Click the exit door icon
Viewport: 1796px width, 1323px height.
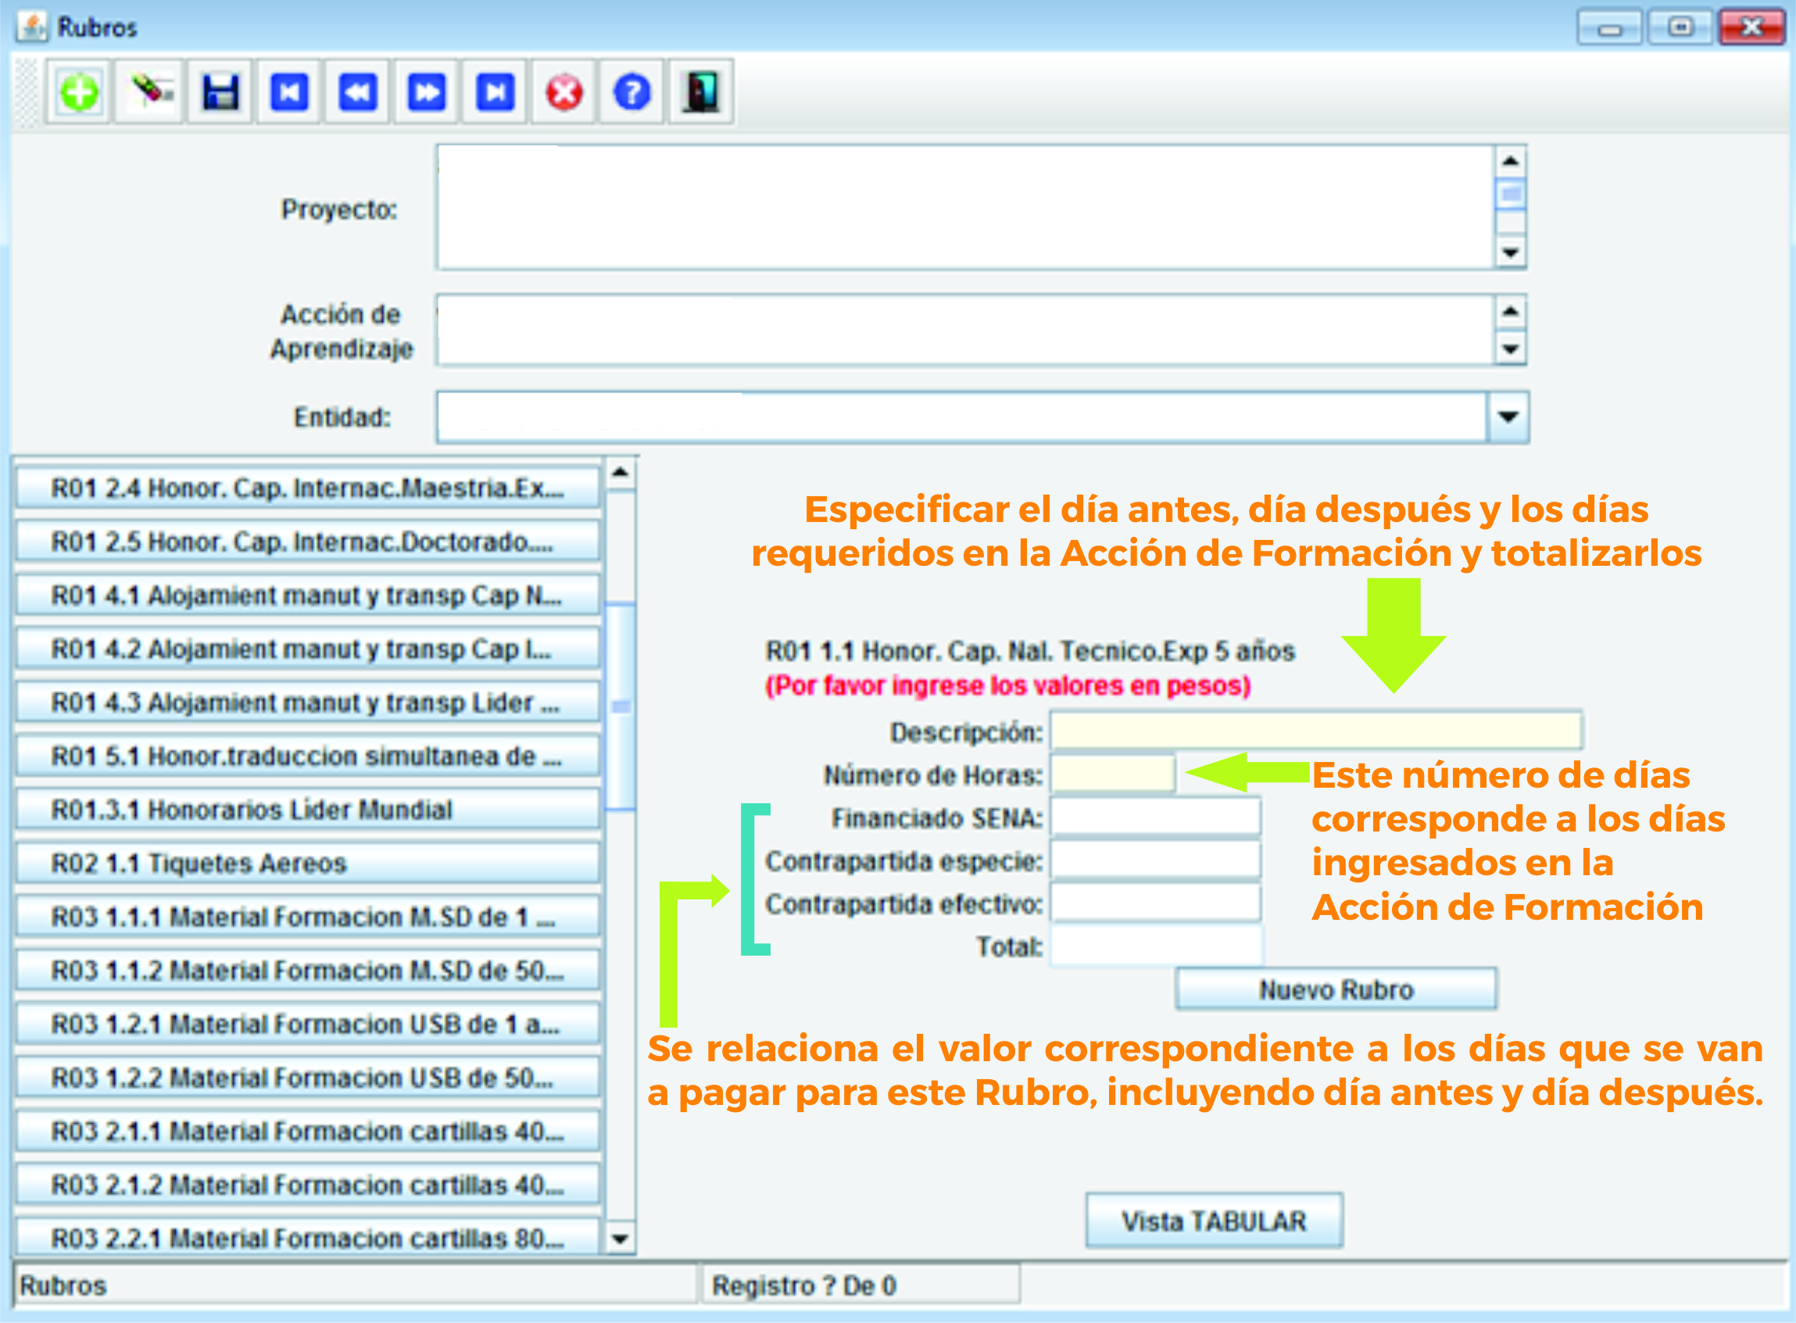click(x=701, y=92)
